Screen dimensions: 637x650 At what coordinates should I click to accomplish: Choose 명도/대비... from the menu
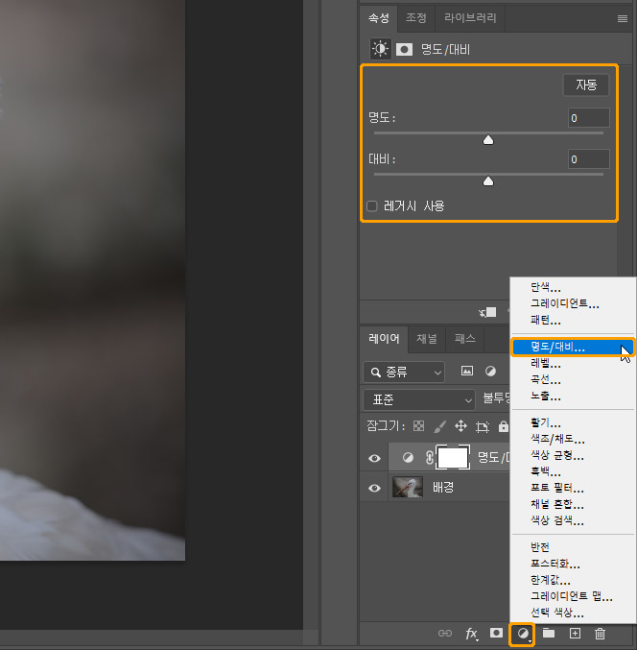tap(574, 347)
